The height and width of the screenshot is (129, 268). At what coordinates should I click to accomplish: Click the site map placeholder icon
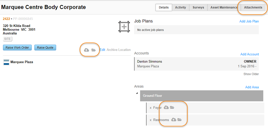[x=124, y=27]
